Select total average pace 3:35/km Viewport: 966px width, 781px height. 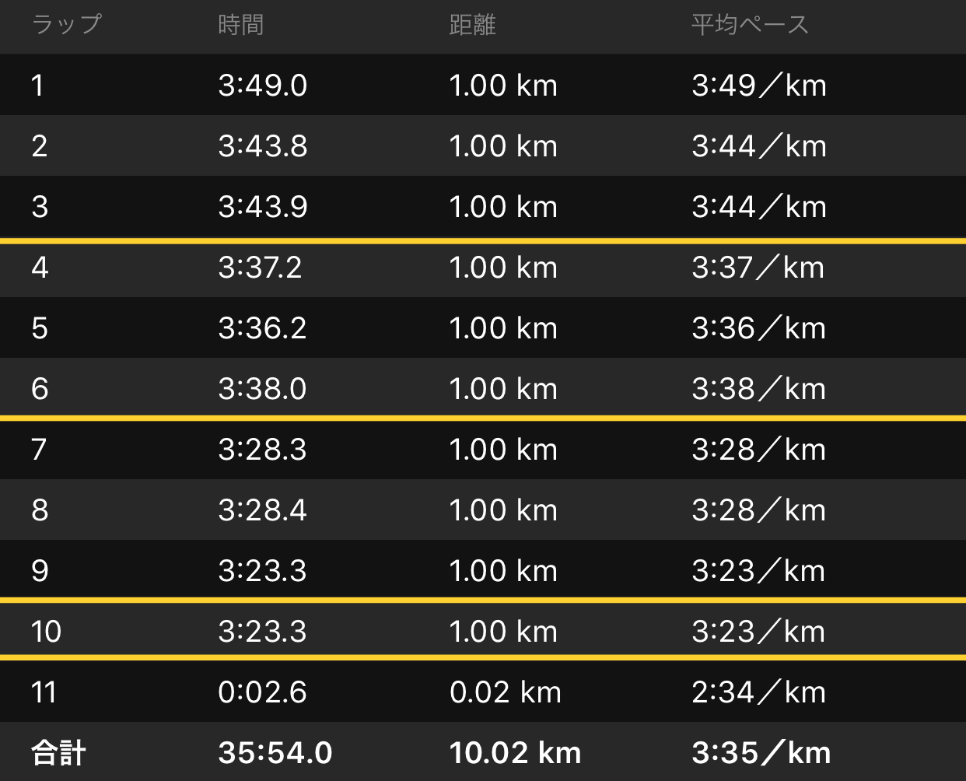tap(761, 753)
